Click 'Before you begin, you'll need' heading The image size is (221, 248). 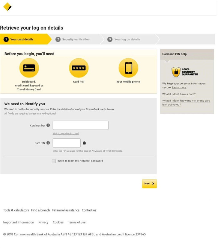point(29,54)
